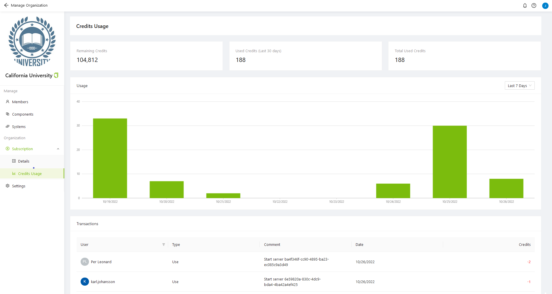Open the Last 7 Days dropdown
Viewport: 552px width, 294px height.
click(519, 86)
